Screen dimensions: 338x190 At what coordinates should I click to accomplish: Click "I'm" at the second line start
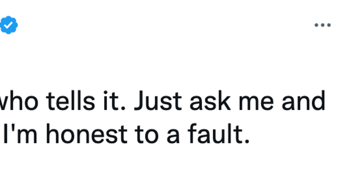20,133
